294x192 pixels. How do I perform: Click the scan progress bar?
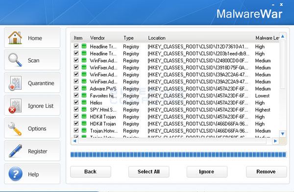point(178,155)
